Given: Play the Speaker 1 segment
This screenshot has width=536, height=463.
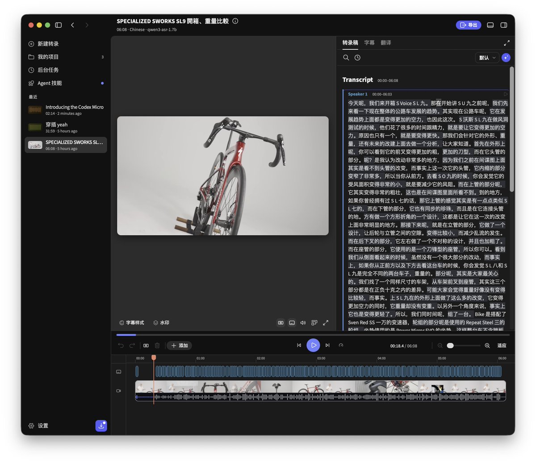Looking at the screenshot, I should [x=506, y=94].
